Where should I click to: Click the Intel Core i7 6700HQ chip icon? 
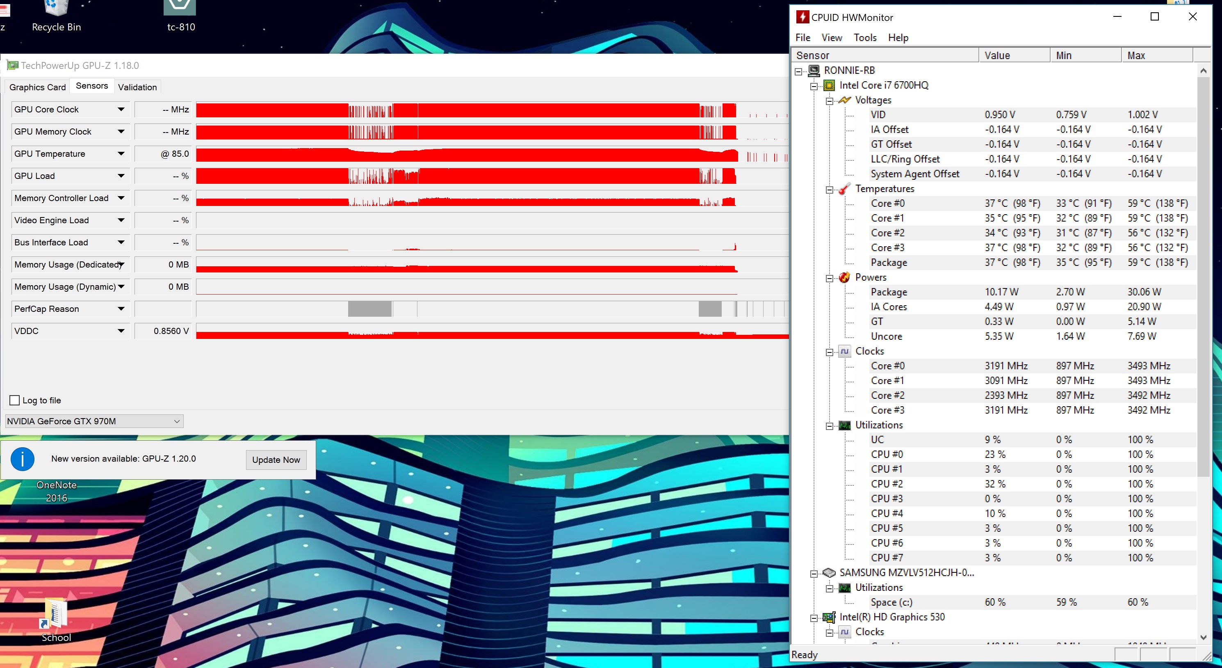tap(829, 85)
